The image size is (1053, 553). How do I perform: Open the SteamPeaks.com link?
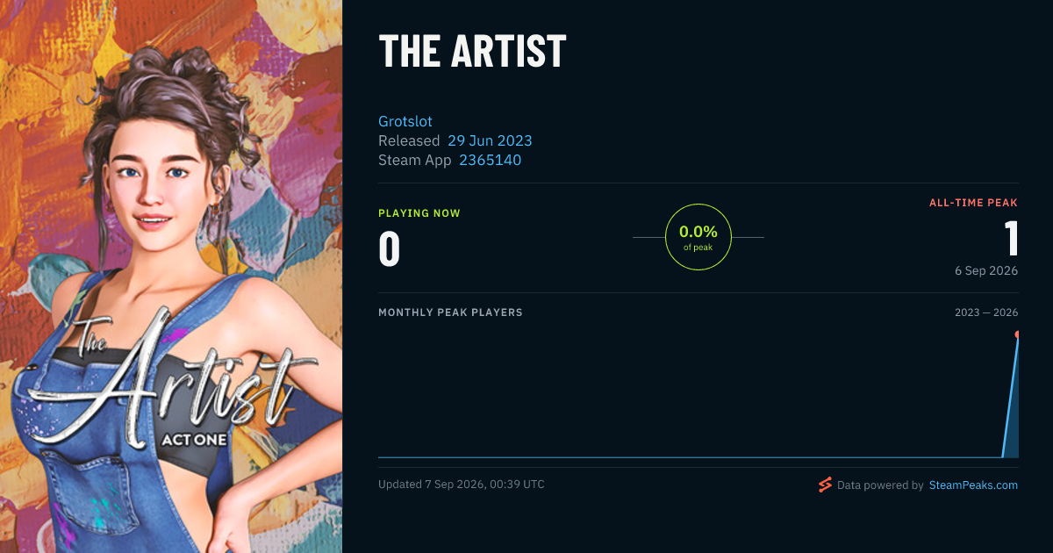(973, 485)
